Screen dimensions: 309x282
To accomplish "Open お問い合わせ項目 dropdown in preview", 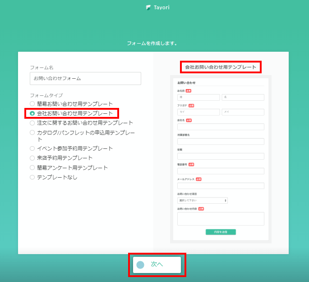I will 202,201.
